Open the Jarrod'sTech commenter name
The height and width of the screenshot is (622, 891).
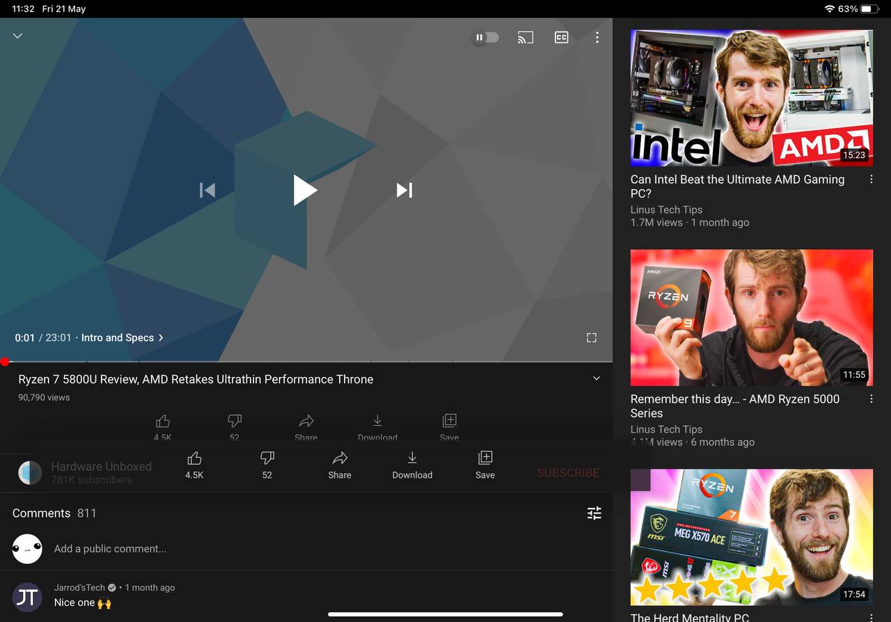[79, 588]
